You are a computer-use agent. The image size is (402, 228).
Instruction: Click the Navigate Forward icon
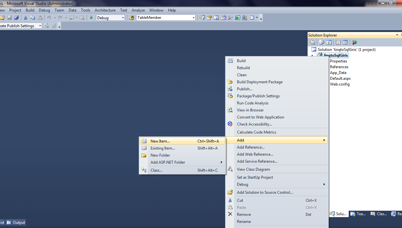point(82,18)
